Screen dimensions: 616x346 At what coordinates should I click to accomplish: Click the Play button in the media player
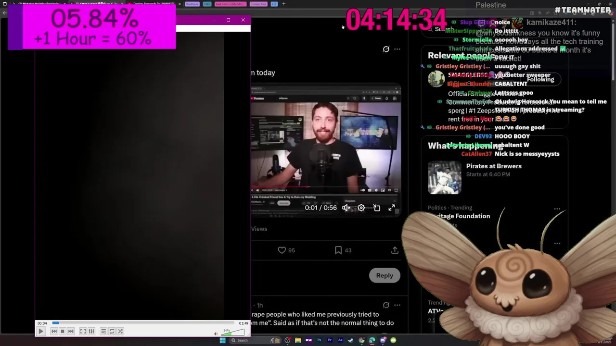pyautogui.click(x=41, y=331)
